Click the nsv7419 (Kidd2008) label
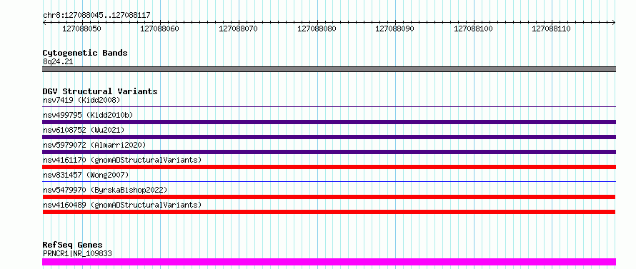 click(81, 100)
